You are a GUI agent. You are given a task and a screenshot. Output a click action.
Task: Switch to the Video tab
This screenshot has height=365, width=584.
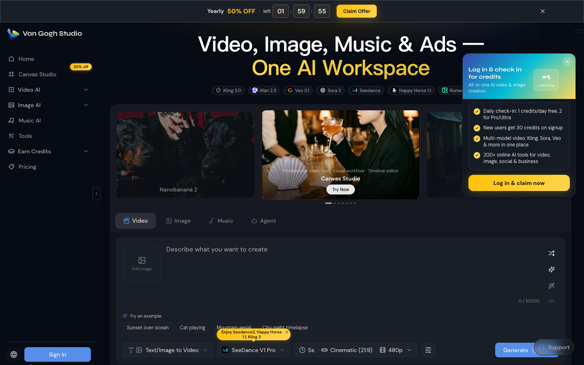pos(135,221)
